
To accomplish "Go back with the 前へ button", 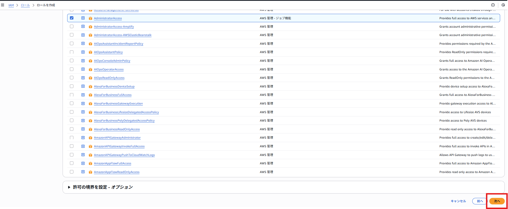I will tap(480, 201).
